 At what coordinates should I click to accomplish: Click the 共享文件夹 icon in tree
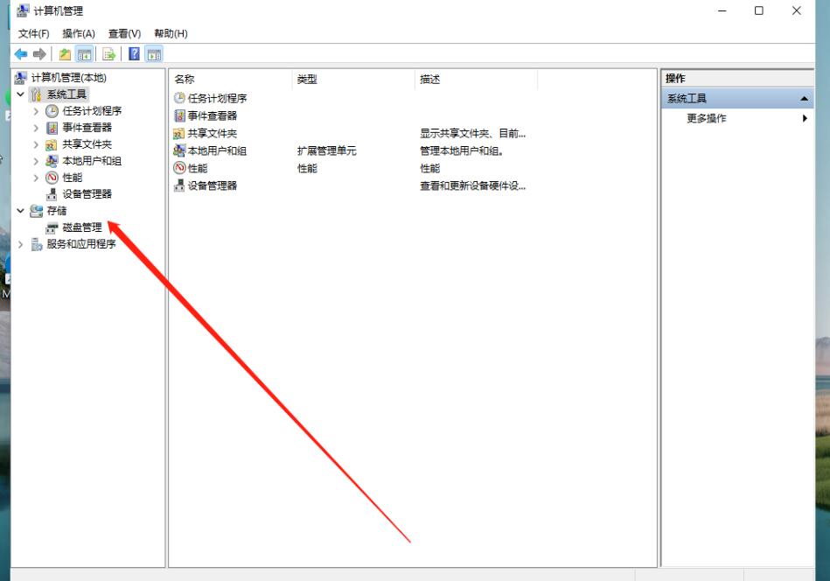coord(52,144)
